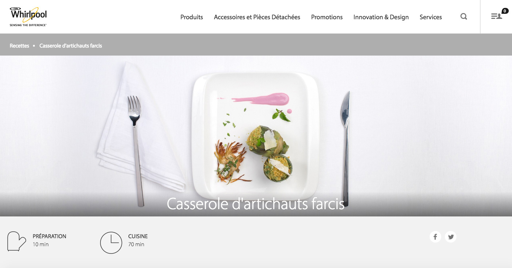Open the Services menu

(x=431, y=17)
